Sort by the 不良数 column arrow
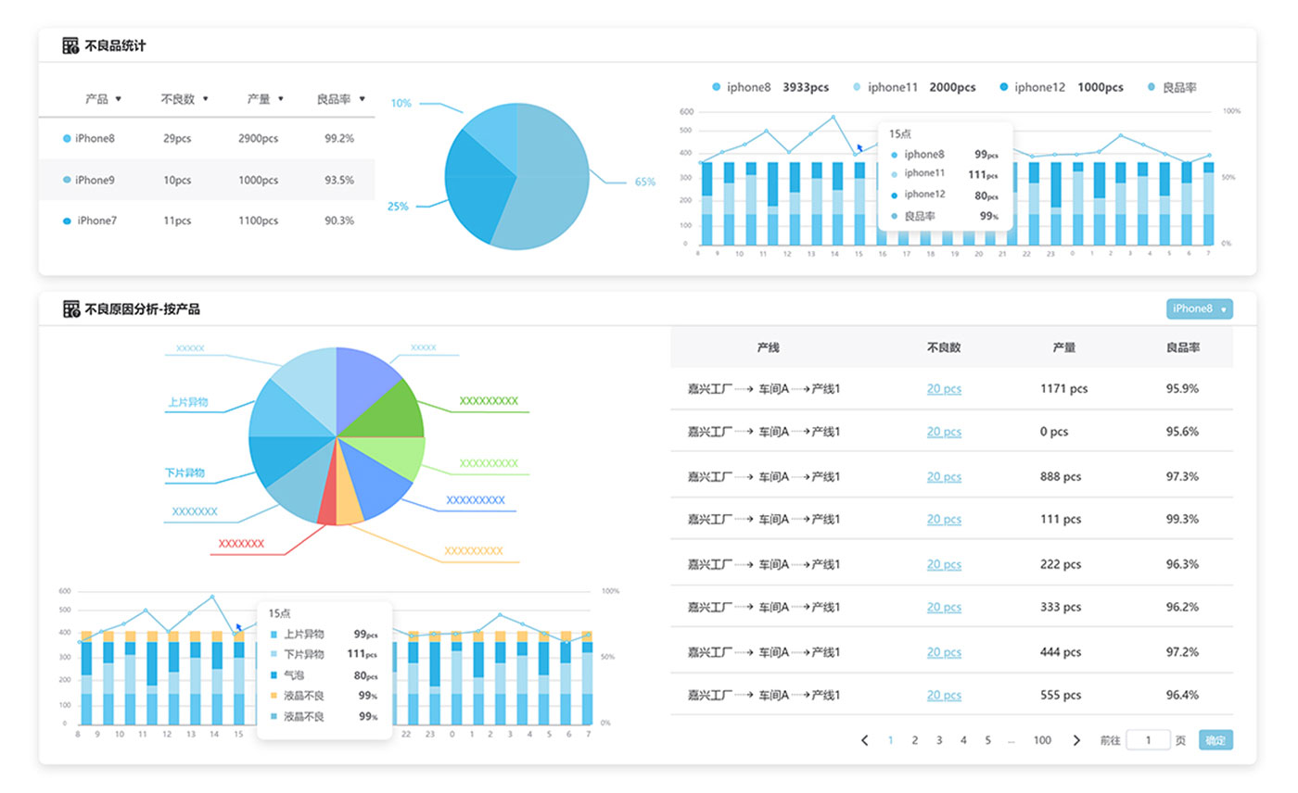Screen dimensions: 1298x793 pos(205,99)
